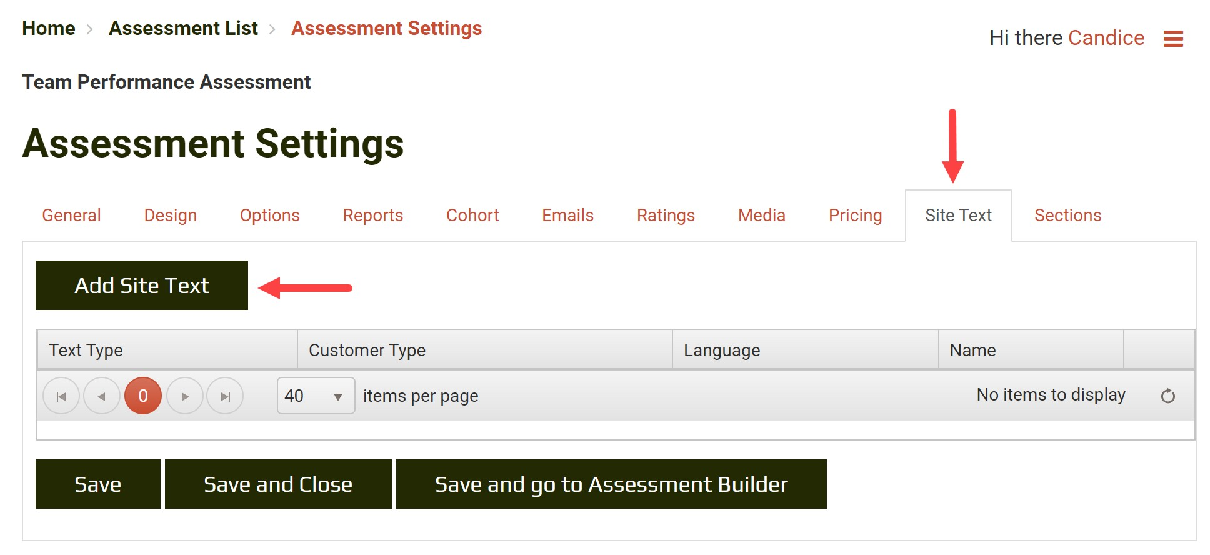The width and height of the screenshot is (1210, 555).
Task: Open Assessment List breadcrumb link
Action: (x=183, y=29)
